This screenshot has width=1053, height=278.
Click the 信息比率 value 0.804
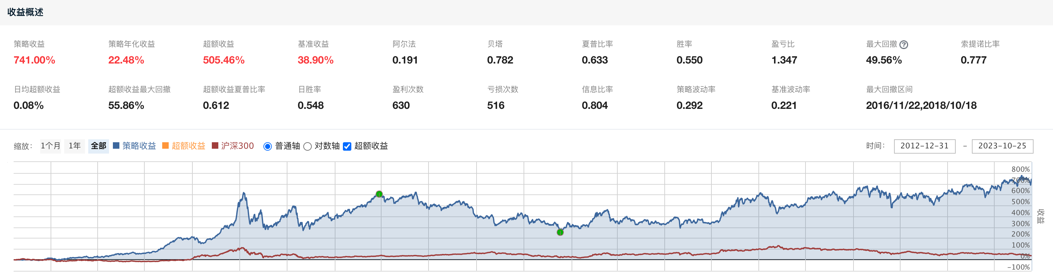pos(595,105)
